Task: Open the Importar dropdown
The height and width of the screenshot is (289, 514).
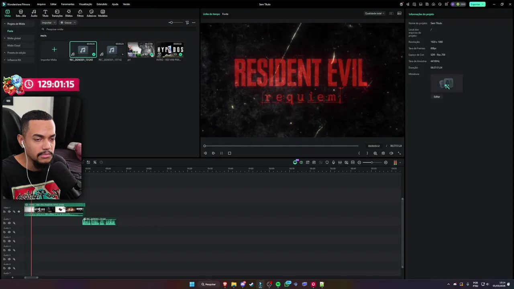Action: tap(48, 22)
